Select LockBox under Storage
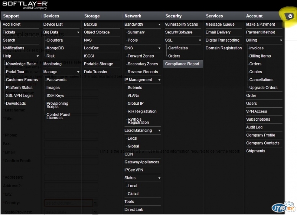The image size is (297, 215). point(91,48)
